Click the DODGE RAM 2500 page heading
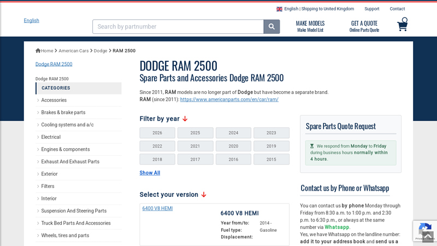Viewport: 437px width, 246px height. [x=179, y=66]
